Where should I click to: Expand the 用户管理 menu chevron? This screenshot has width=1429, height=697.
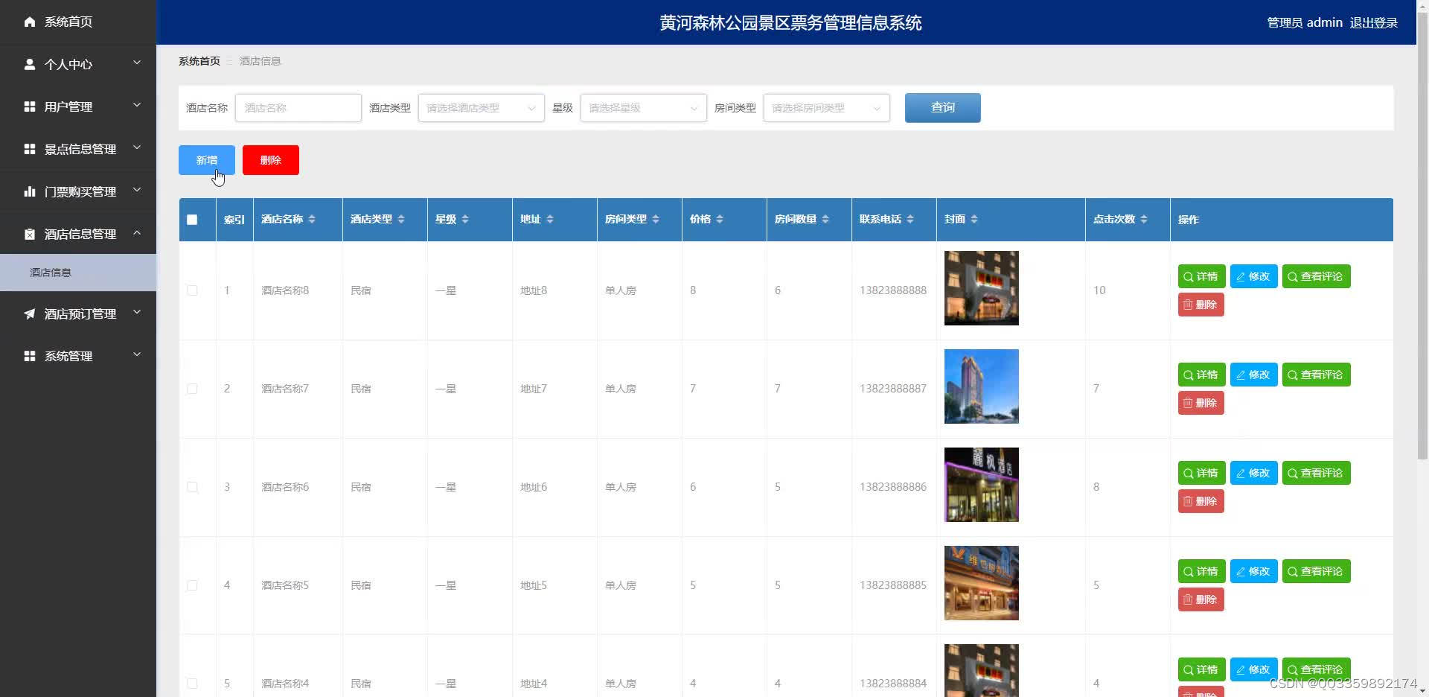point(137,106)
